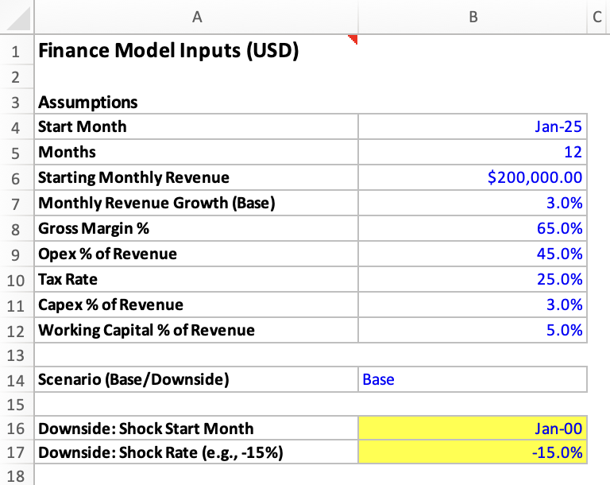
Task: Select the yellow -15.0% shock rate cell
Action: 473,454
